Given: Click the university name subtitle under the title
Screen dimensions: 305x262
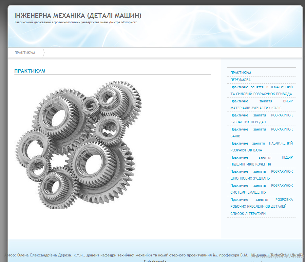Looking at the screenshot, I should tap(76, 22).
